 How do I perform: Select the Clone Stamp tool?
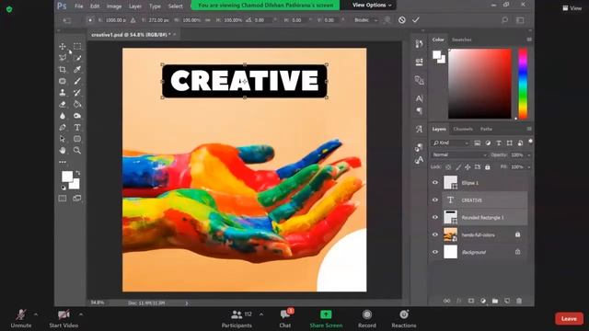63,93
